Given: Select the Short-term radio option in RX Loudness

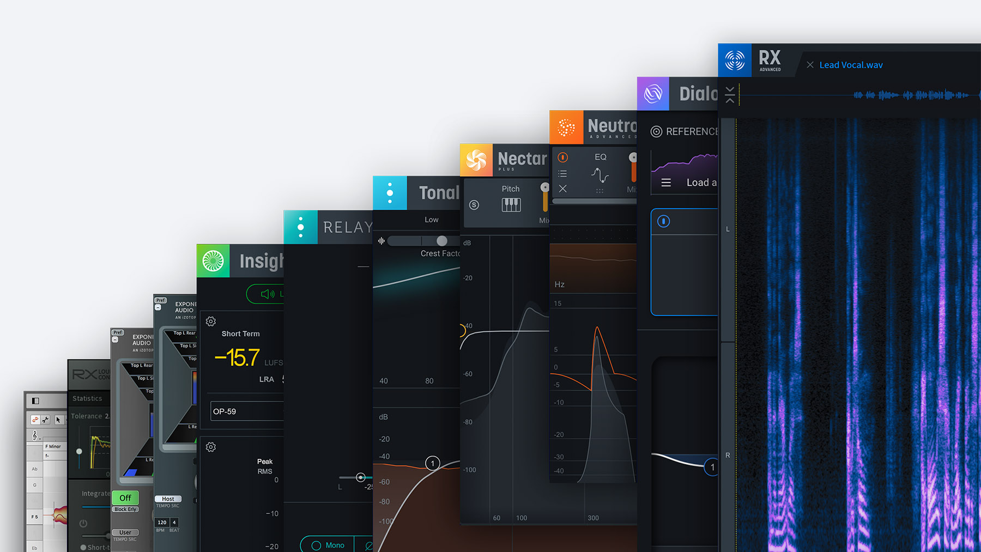Looking at the screenshot, I should pyautogui.click(x=83, y=547).
